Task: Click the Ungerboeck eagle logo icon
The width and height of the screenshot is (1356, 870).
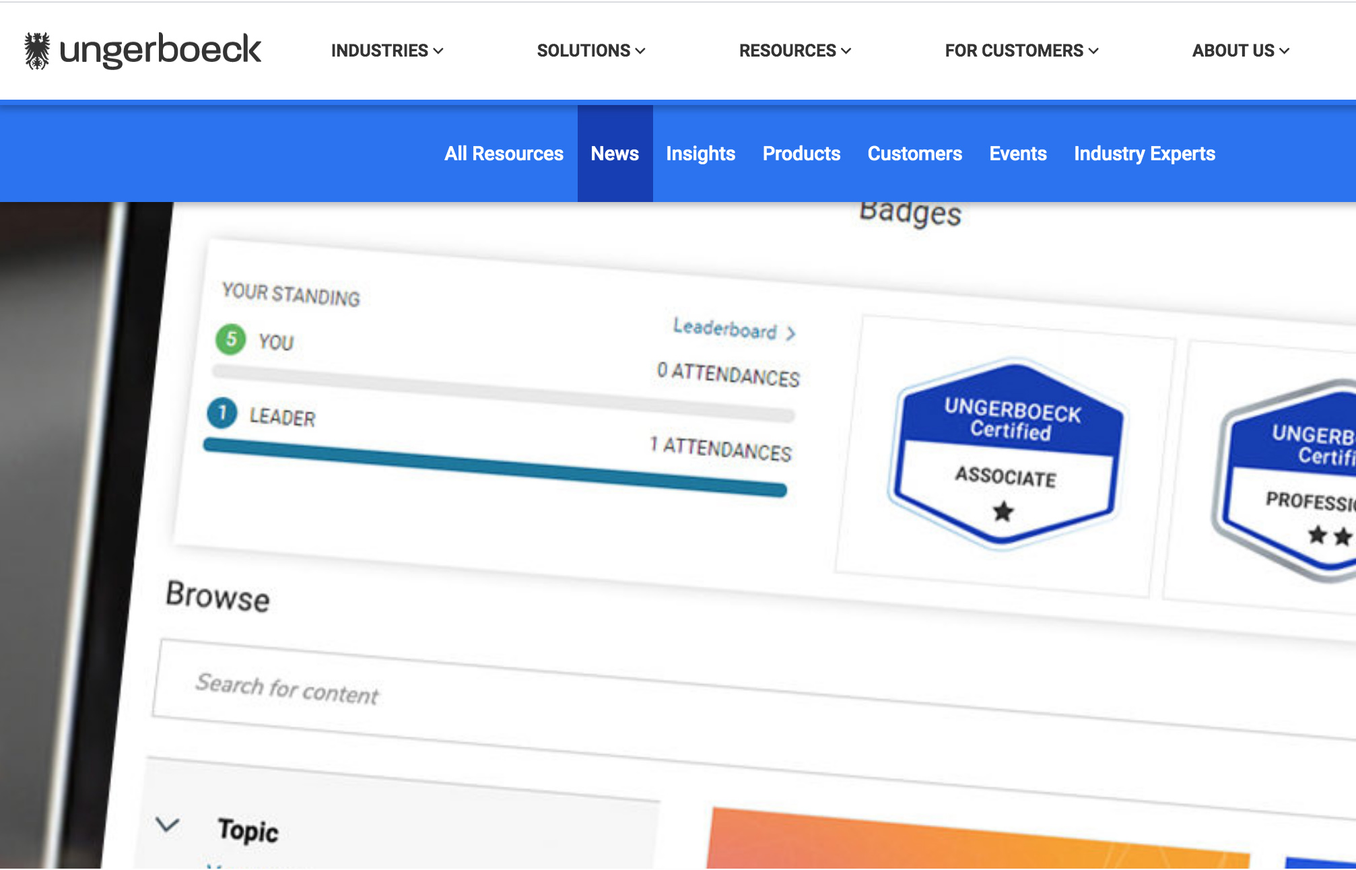Action: 37,51
